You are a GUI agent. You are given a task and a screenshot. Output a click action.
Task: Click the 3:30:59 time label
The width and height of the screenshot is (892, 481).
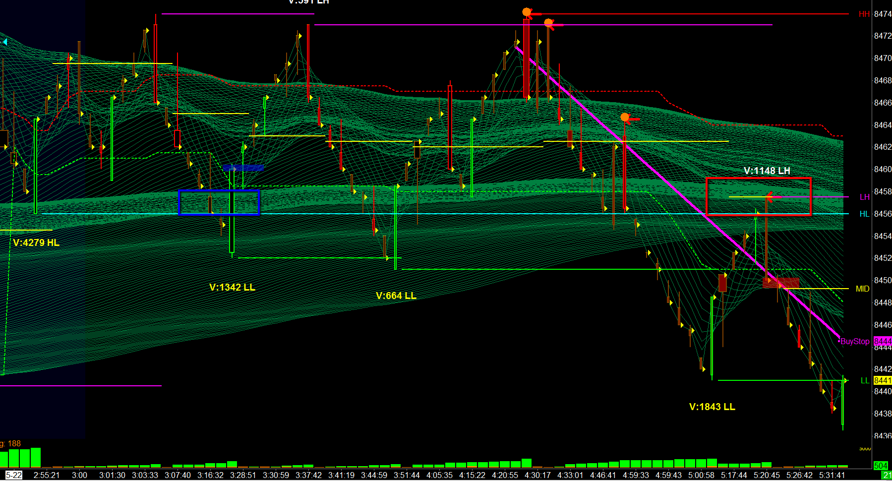276,475
